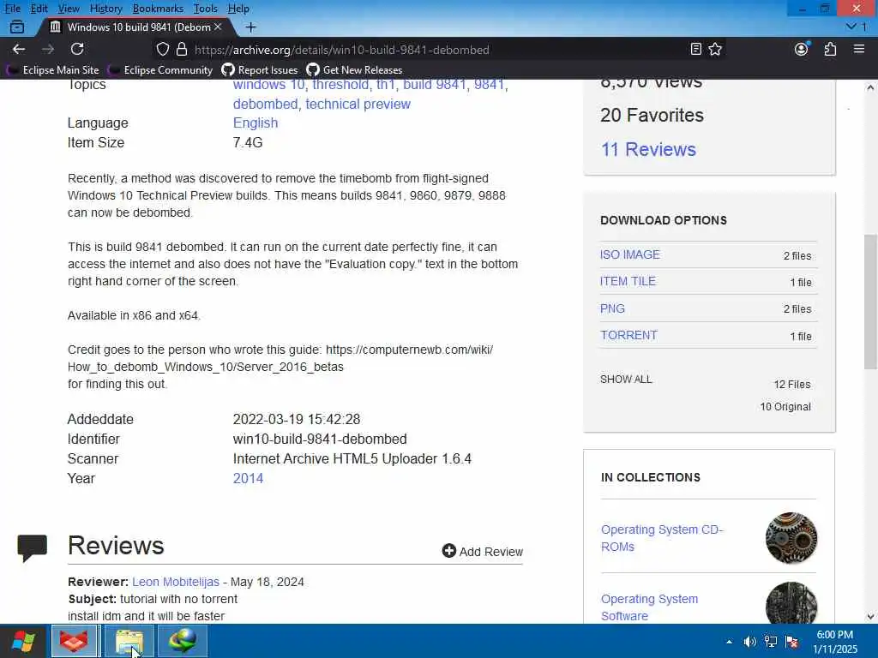Open the 'debombed' topic link
The height and width of the screenshot is (658, 878).
tap(266, 104)
